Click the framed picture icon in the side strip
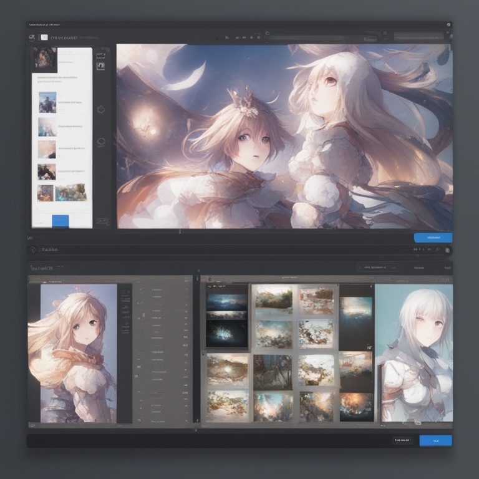Viewport: 479px width, 479px height. tap(100, 65)
